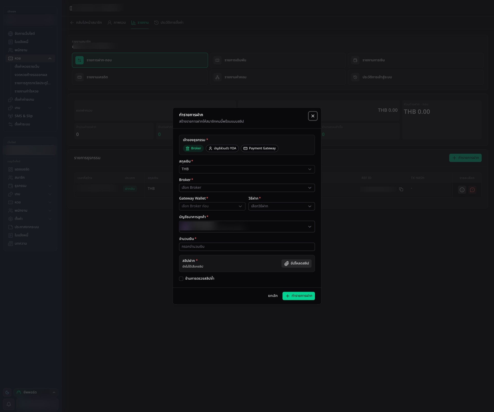The image size is (494, 412).
Task: Click the พนักงาน icon in the owner menu
Action: point(11,50)
